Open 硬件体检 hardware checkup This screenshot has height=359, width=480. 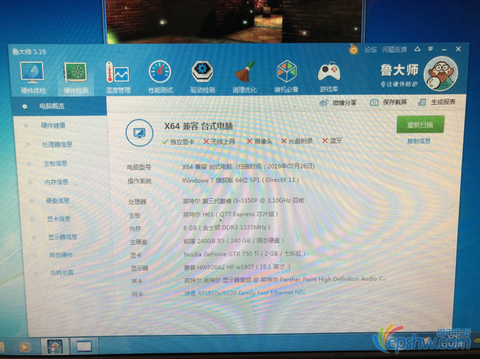pos(32,77)
